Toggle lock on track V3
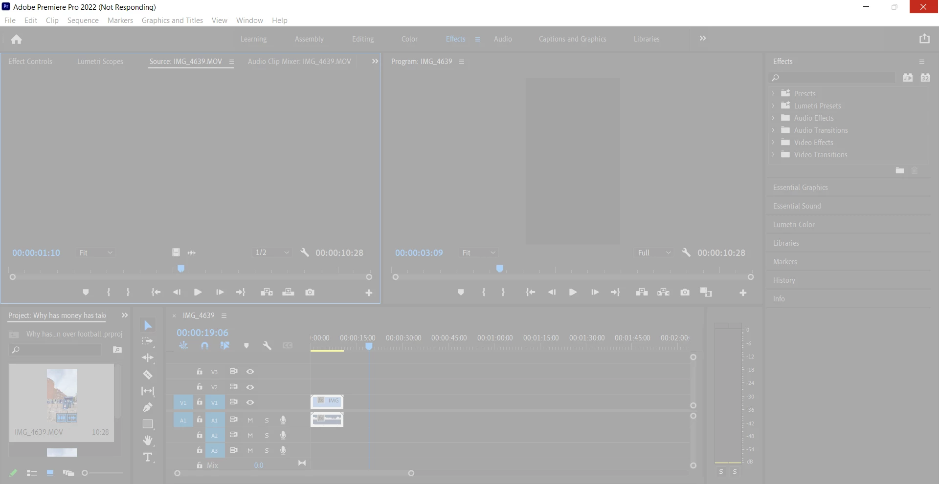This screenshot has height=484, width=939. pos(200,371)
